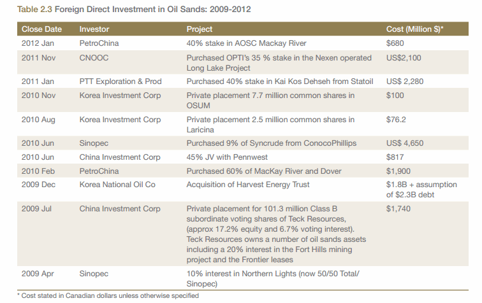Click the $1,740 cost value
This screenshot has width=482, height=303.
[x=399, y=209]
